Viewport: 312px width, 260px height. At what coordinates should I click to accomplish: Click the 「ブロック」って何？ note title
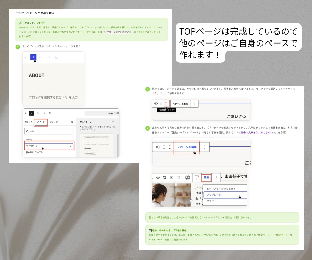coord(34,23)
